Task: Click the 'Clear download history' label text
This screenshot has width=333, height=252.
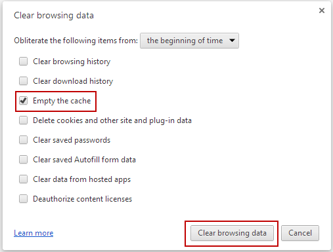Action: (73, 81)
